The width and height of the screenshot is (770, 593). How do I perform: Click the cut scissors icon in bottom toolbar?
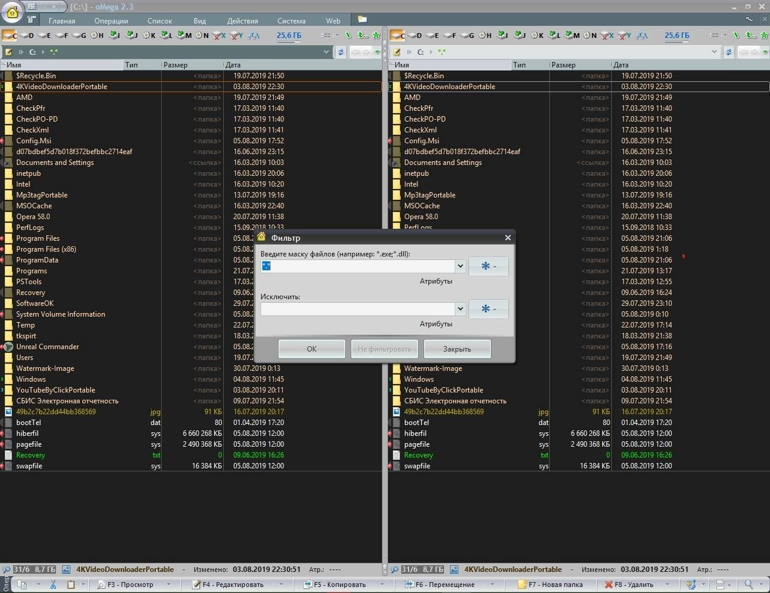53,585
